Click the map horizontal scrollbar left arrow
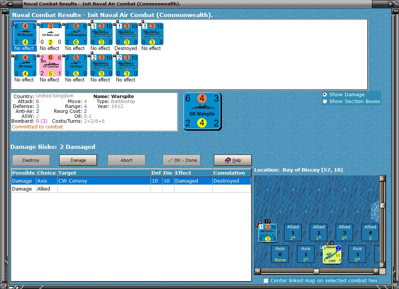 point(258,271)
